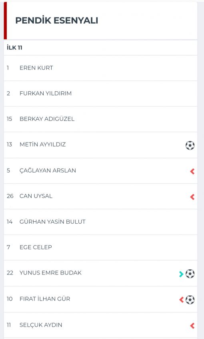This screenshot has height=339, width=204.
Task: Click the red arrow next to Fırat İlhan Gür
Action: 182,300
